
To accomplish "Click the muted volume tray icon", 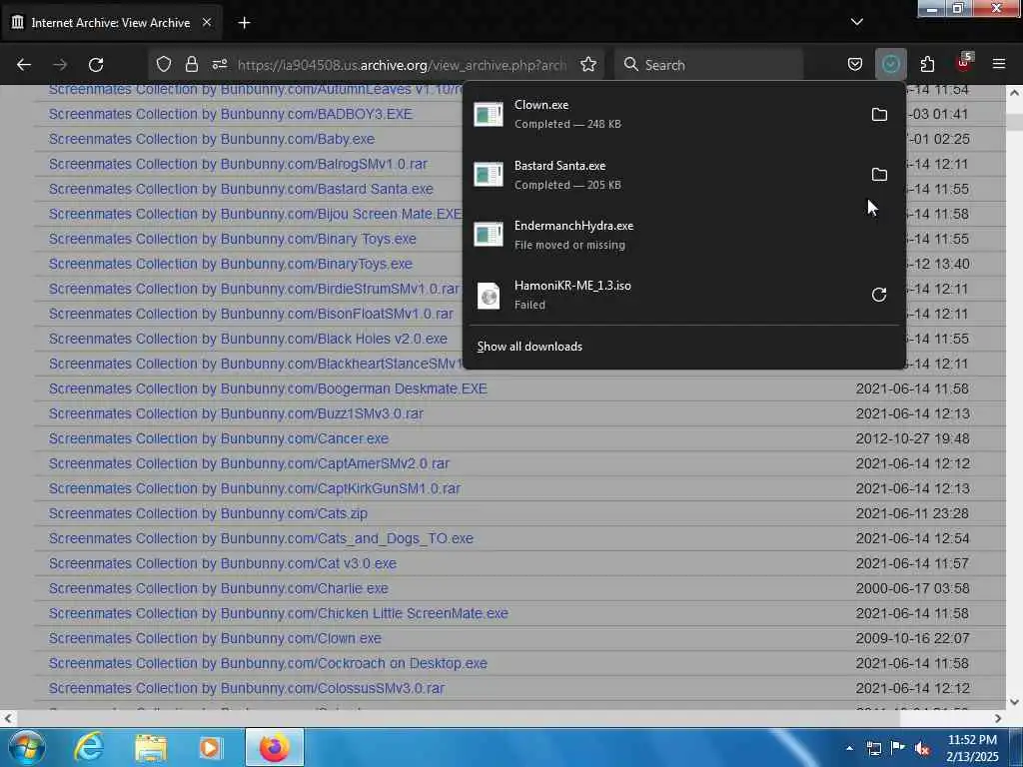I will coord(921,748).
